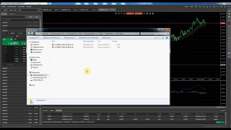Screen dimensions: 231x130
Task: Open the Упорядочить dropdown in Explorer
Action: pyautogui.click(x=34, y=38)
